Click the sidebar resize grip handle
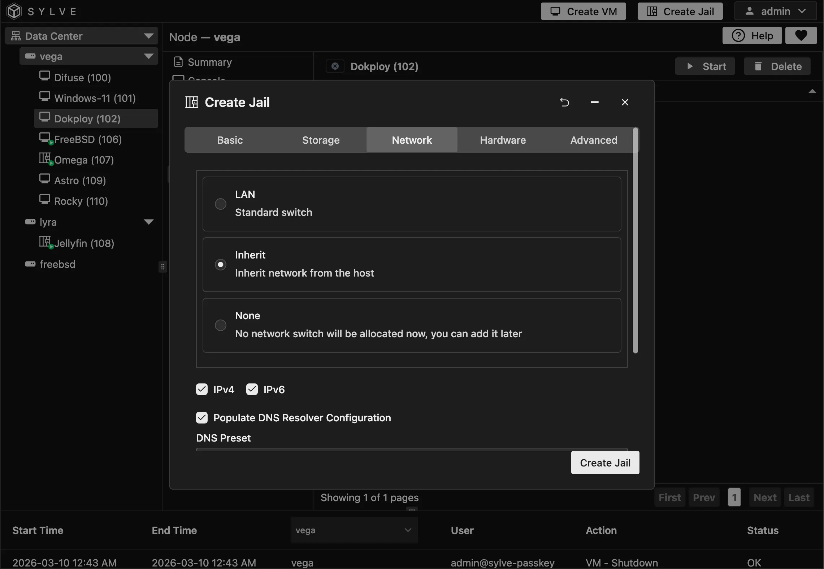Screen dimensions: 824x569 pyautogui.click(x=163, y=267)
